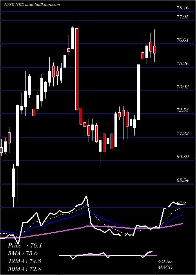196x275 pixels.
Task: Click the NYSE NEE mail.bullkhan.com title text
Action: pyautogui.click(x=32, y=5)
